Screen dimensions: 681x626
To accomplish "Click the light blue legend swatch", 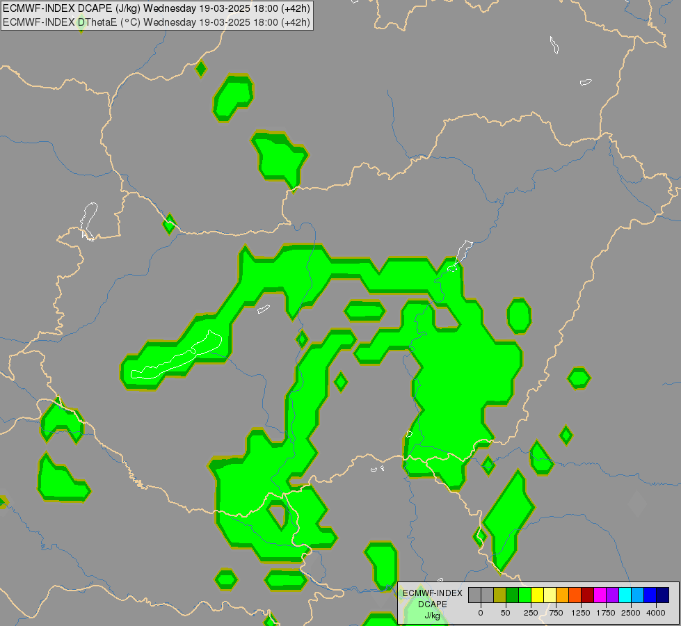I will [638, 595].
